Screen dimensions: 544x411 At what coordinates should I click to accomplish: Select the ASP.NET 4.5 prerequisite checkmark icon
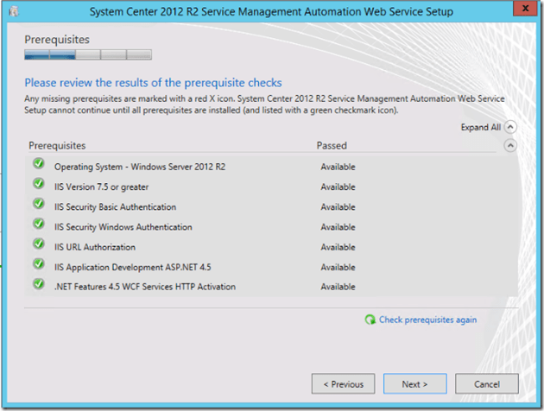(x=38, y=264)
